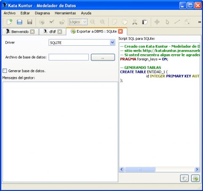Click the paste clipboard icon

tap(145, 22)
